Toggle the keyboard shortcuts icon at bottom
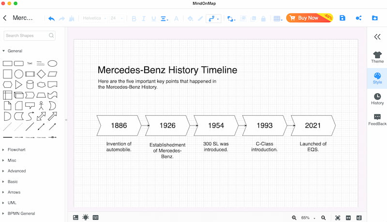 click(x=95, y=217)
